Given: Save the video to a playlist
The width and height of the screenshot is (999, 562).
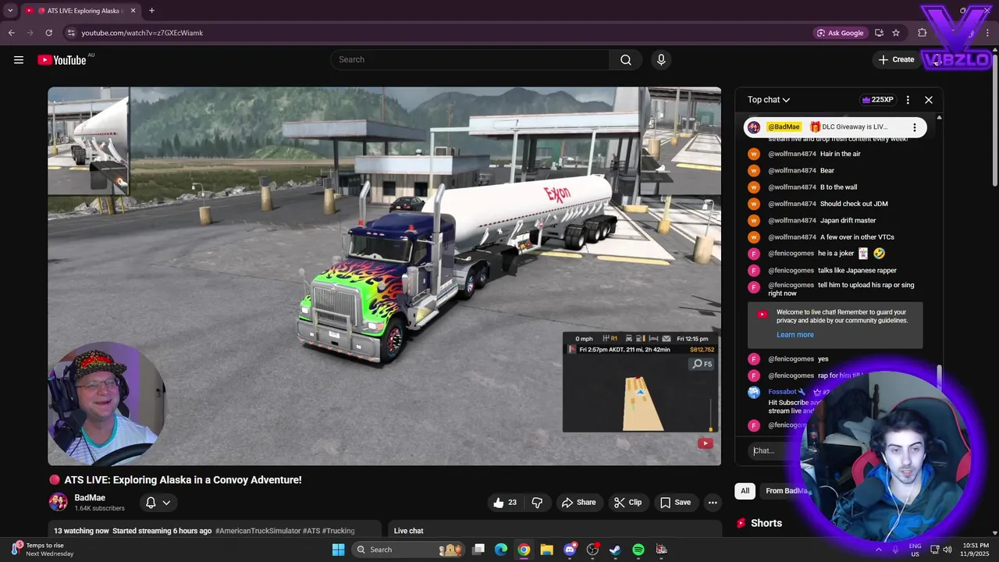Looking at the screenshot, I should [x=675, y=503].
